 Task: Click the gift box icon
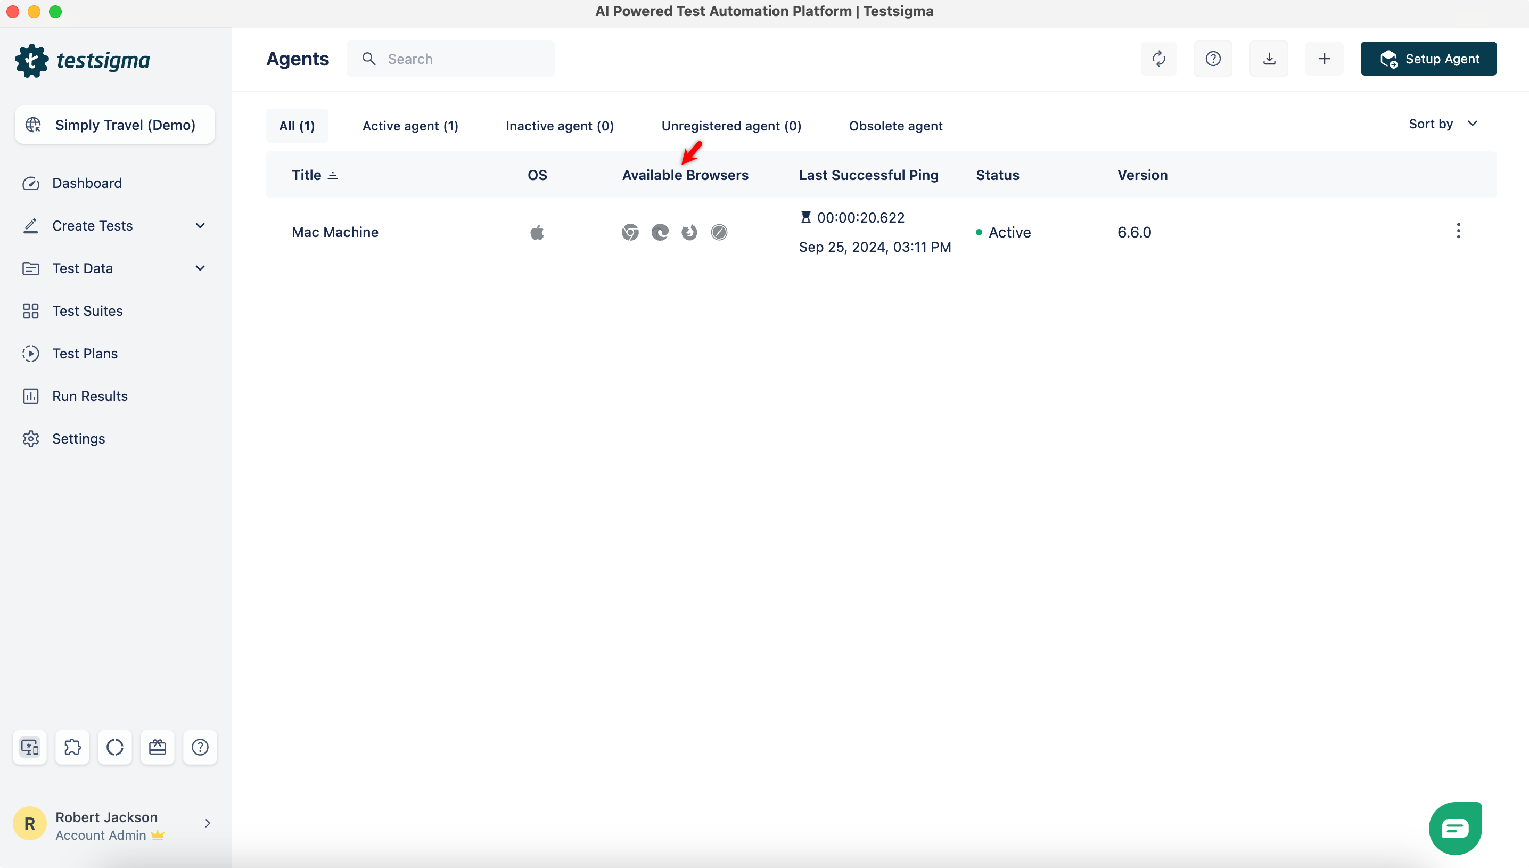157,747
